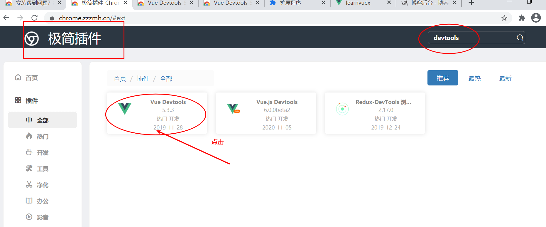Close the 博客后台 tab

(x=455, y=3)
